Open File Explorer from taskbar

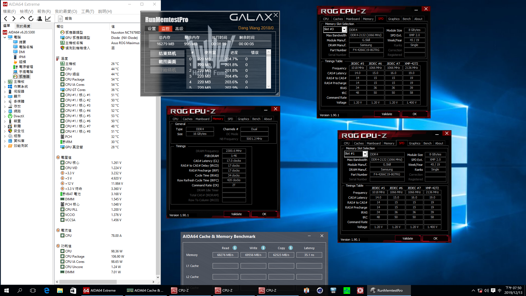(x=60, y=291)
